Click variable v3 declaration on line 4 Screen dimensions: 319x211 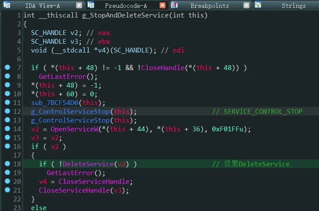point(56,42)
